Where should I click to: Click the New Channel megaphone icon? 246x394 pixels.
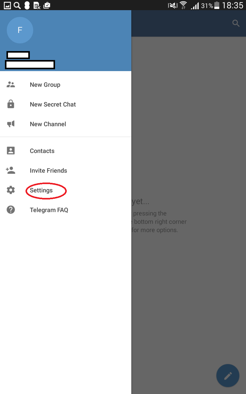(x=11, y=124)
